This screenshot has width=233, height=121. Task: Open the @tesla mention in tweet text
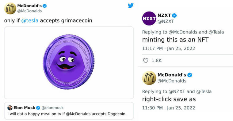click(x=30, y=20)
